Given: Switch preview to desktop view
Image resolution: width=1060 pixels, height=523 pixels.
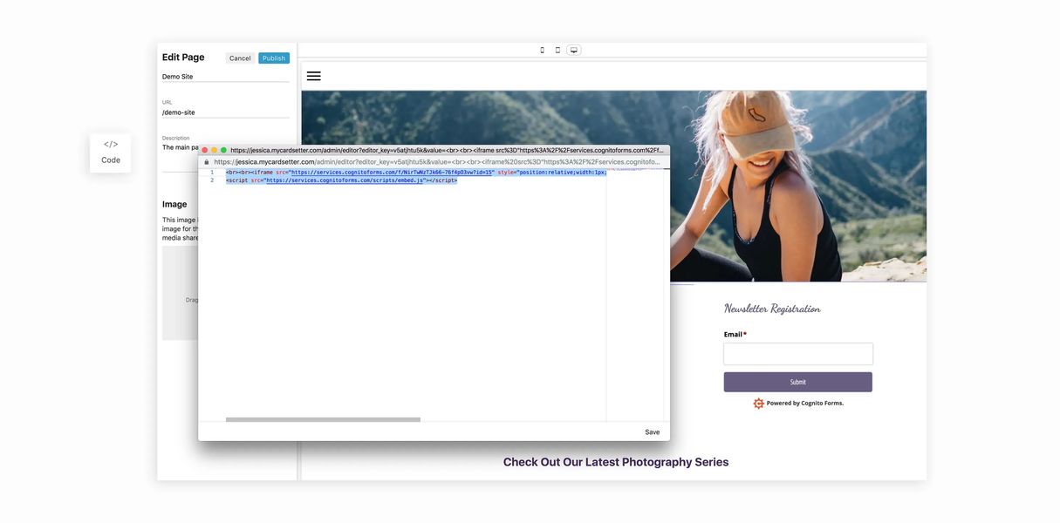Looking at the screenshot, I should 574,51.
